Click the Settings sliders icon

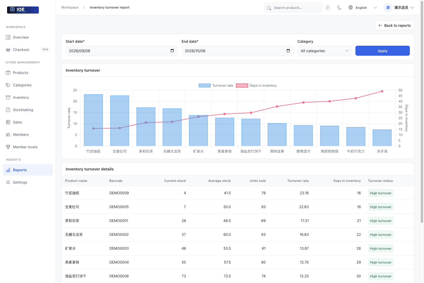tap(8, 182)
